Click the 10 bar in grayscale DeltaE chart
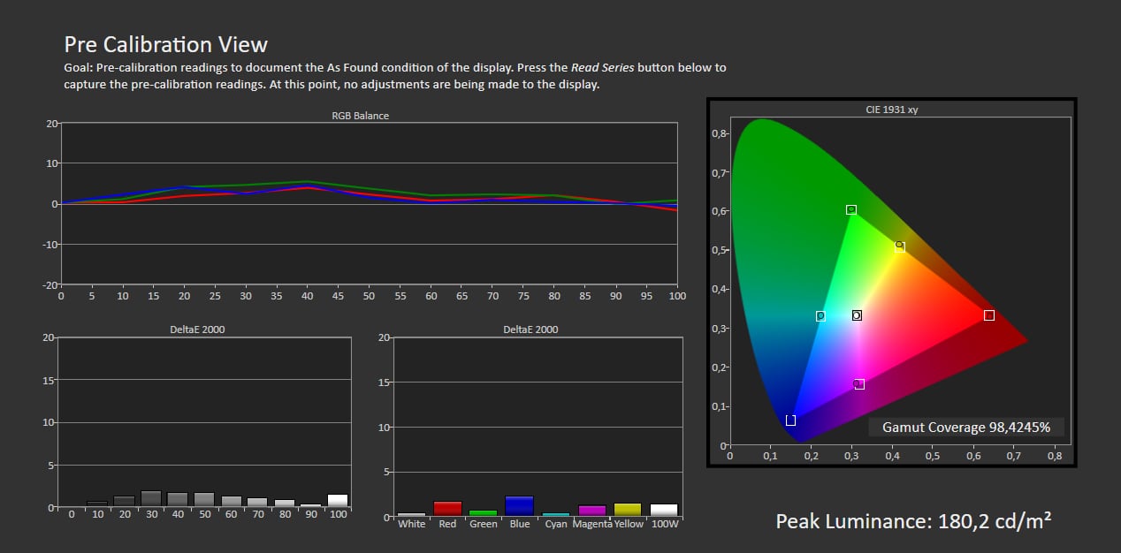This screenshot has width=1121, height=553. (x=97, y=504)
